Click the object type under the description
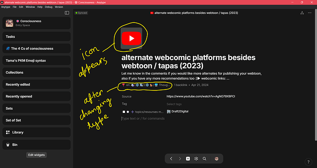Viewport: 317px width, 168px height. [x=146, y=85]
